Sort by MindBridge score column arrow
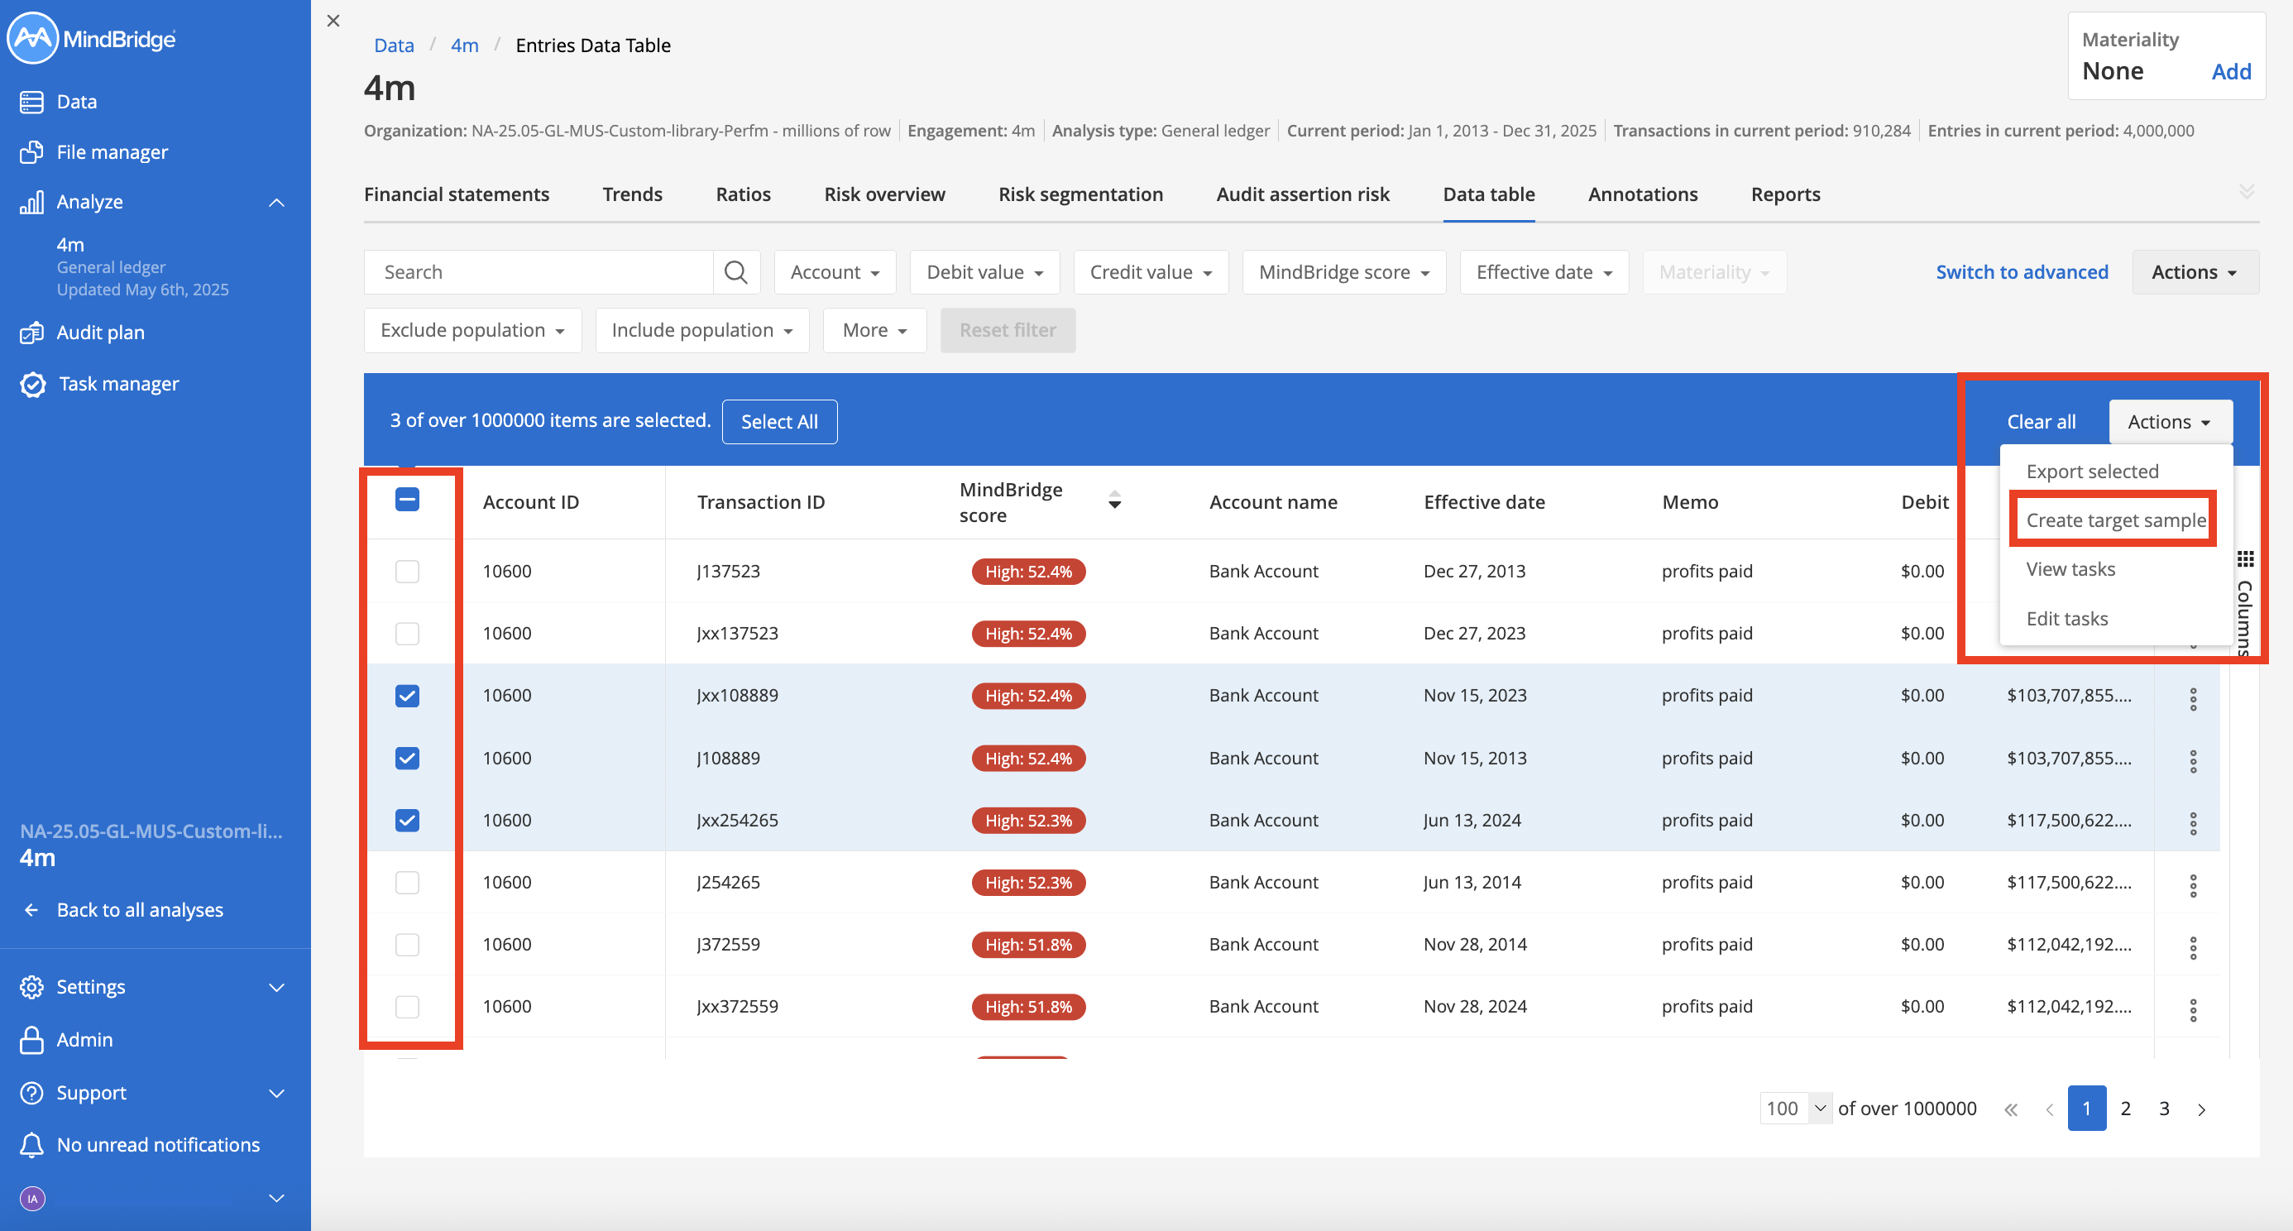 1114,501
